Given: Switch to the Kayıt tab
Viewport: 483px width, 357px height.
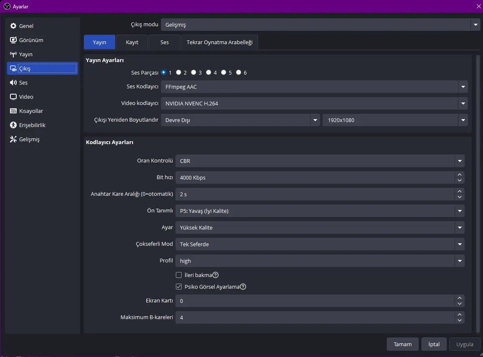Looking at the screenshot, I should click(132, 42).
